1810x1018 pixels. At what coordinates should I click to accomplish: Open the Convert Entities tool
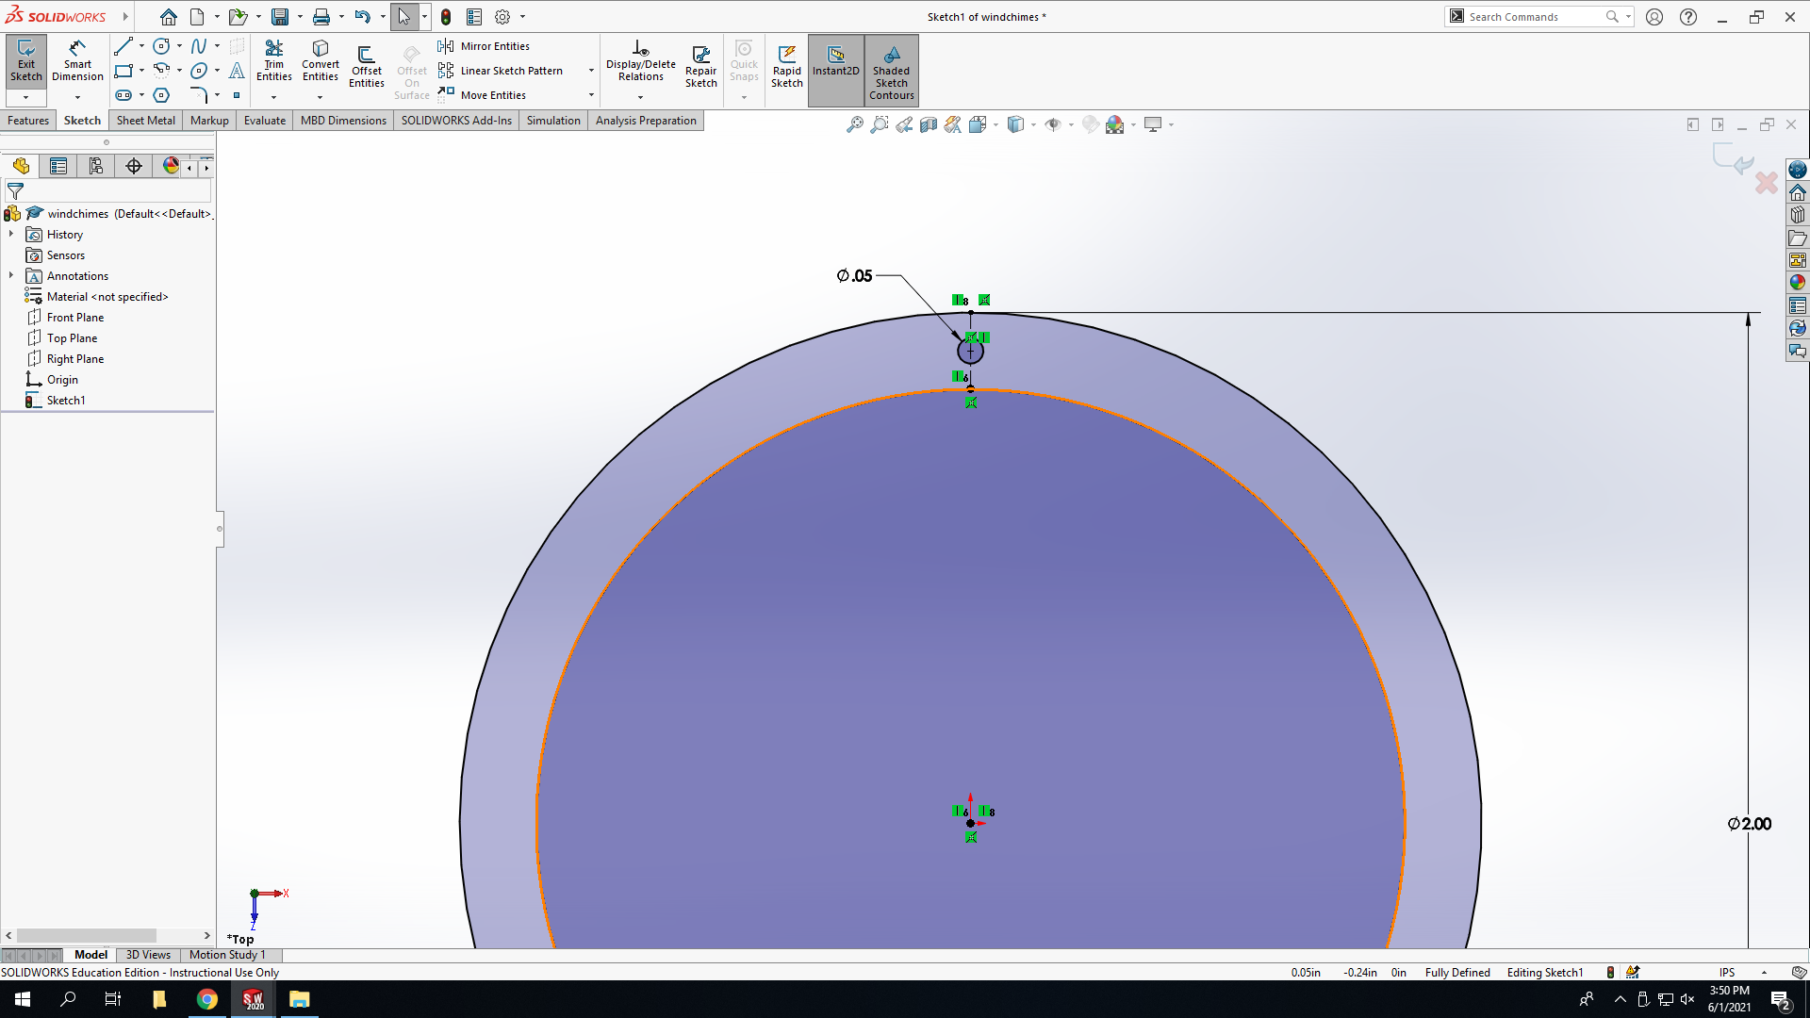tap(321, 60)
